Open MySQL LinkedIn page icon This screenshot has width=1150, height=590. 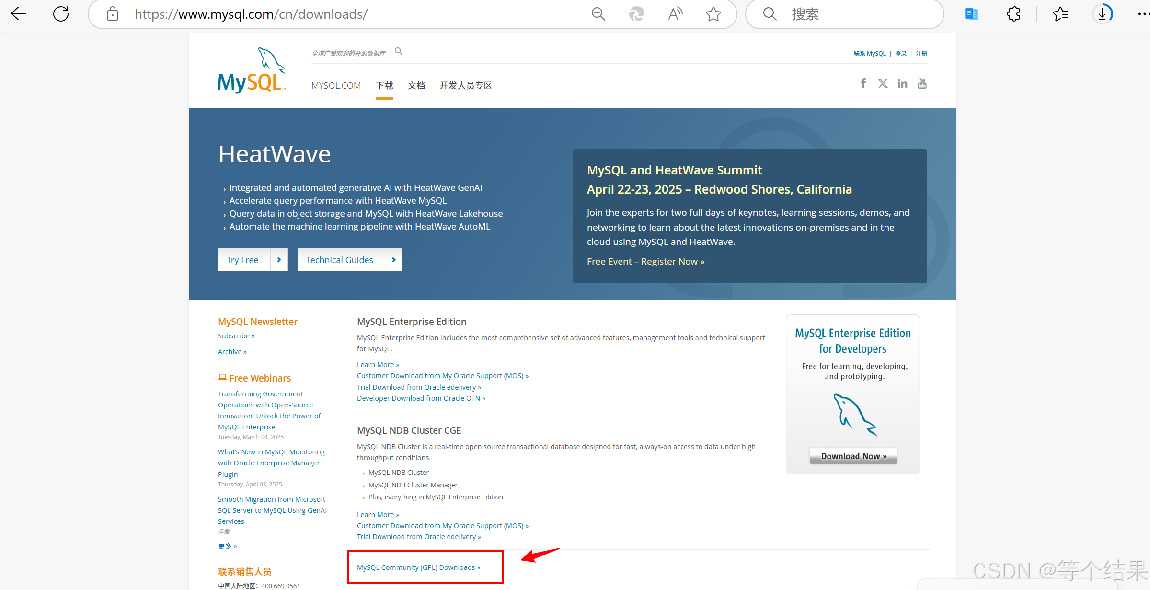point(902,84)
